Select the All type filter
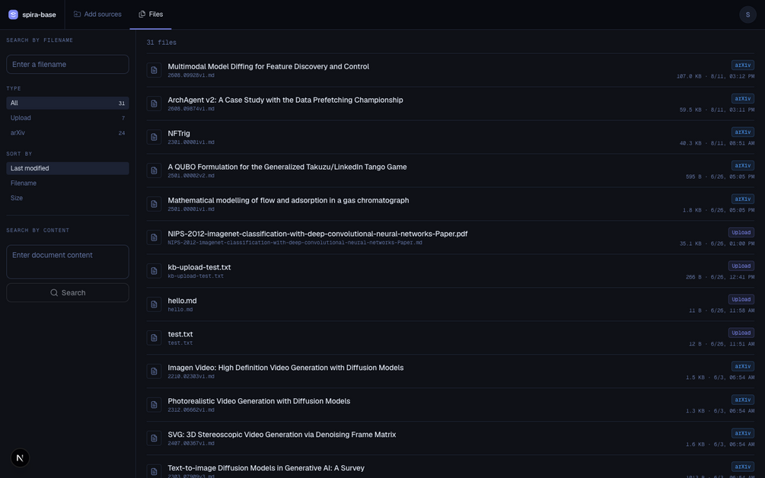Viewport: 765px width, 478px height. tap(68, 103)
